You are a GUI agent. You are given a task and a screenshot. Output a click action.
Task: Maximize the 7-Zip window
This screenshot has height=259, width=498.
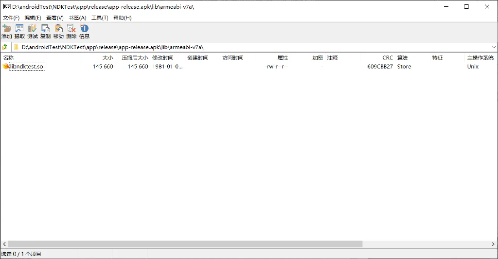click(466, 7)
